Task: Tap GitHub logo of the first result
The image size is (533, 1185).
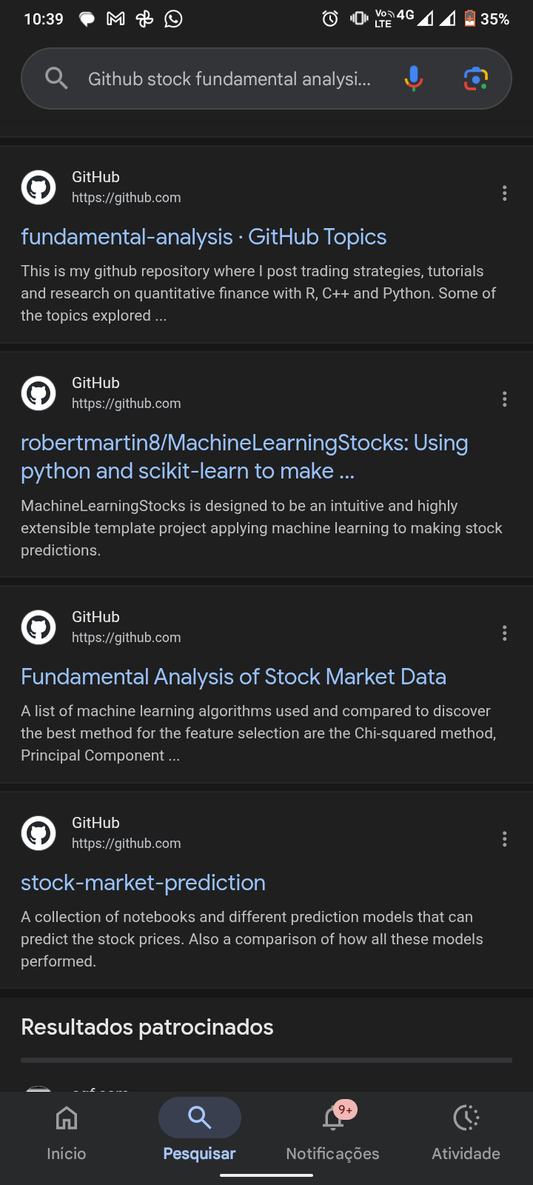Action: point(38,187)
